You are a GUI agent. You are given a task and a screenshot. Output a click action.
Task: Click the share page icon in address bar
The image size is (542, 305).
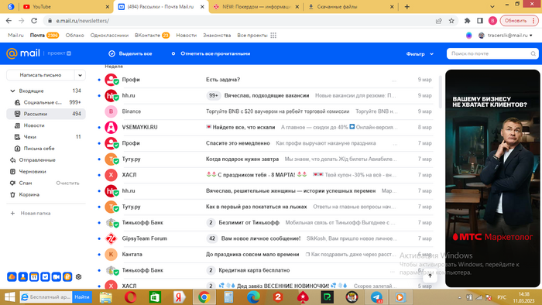click(439, 21)
